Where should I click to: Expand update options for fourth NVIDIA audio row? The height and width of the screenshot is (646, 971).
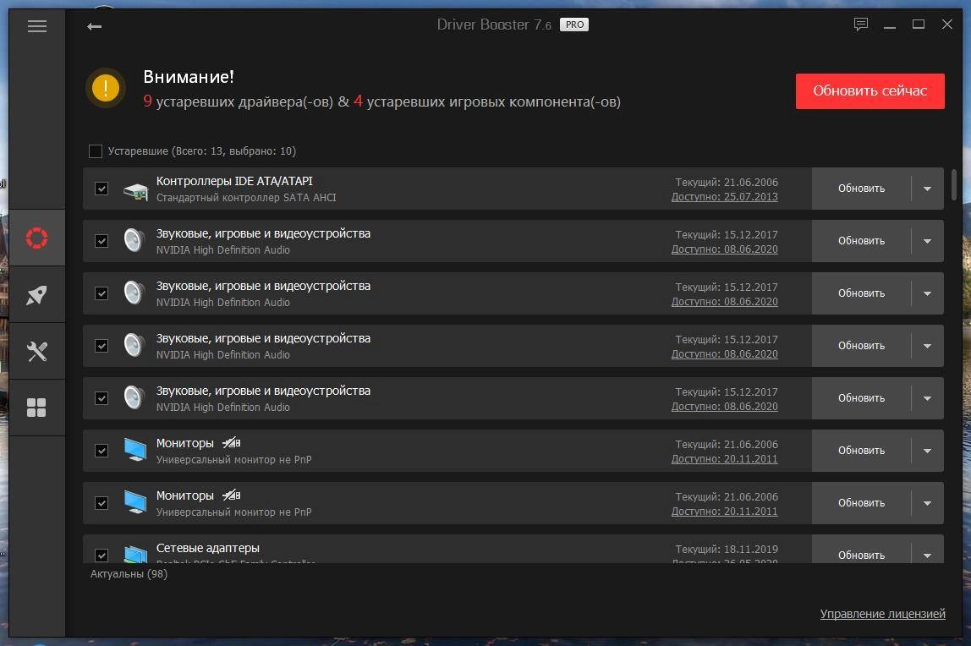click(x=928, y=398)
